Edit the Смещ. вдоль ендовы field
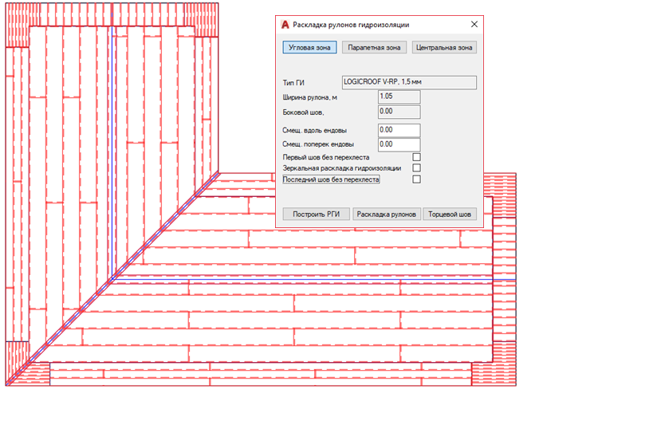This screenshot has height=425, width=661. [399, 130]
